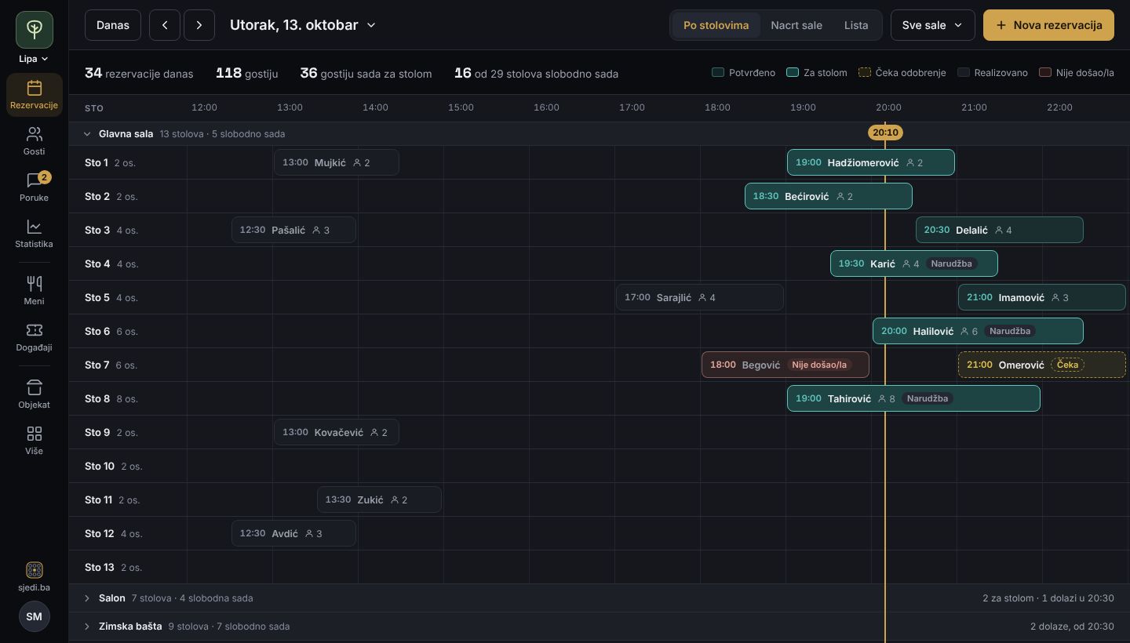Create a new reservation with Nova rezervacija
This screenshot has height=643, width=1130.
click(x=1048, y=25)
